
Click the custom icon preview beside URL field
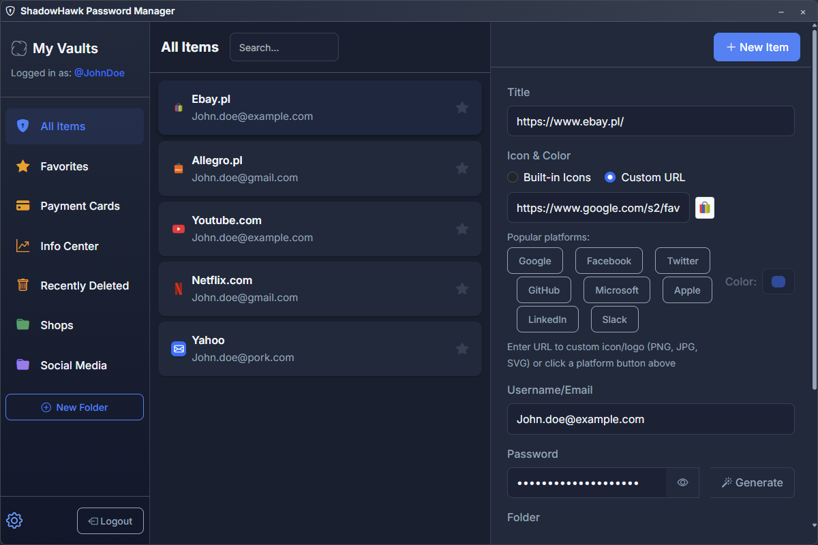(x=705, y=208)
